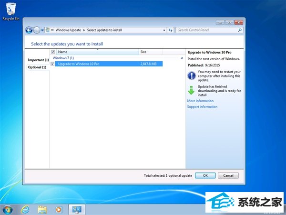Open the Recycle Bin desktop icon
Image resolution: width=286 pixels, height=215 pixels.
(11, 11)
